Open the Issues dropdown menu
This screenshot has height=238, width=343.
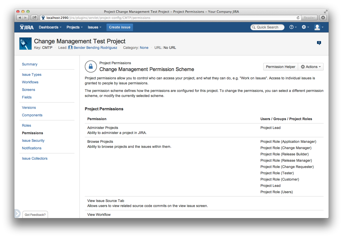coord(94,27)
